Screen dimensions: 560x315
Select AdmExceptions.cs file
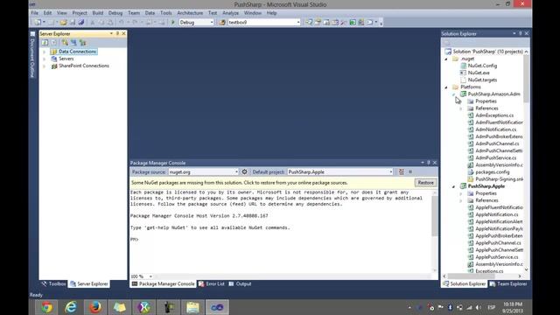(x=494, y=115)
